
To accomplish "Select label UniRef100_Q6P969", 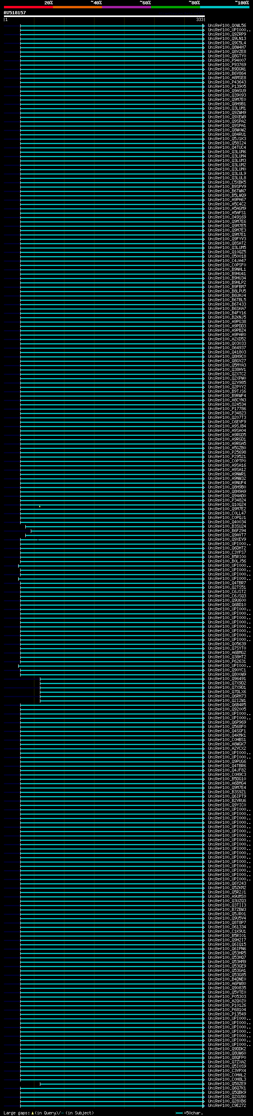I will pyautogui.click(x=227, y=722).
